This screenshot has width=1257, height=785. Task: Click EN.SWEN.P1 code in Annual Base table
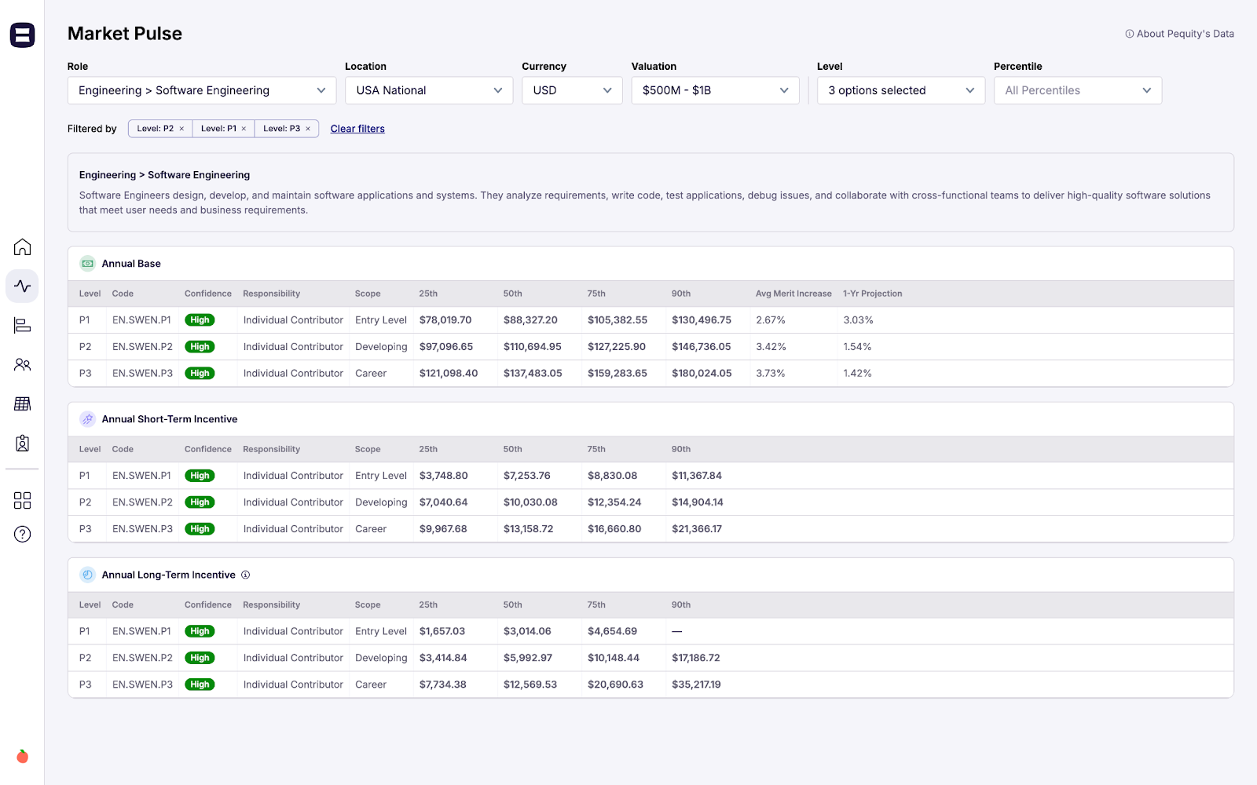click(x=141, y=320)
